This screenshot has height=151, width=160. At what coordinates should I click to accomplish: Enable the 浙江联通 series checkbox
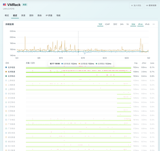(6, 98)
